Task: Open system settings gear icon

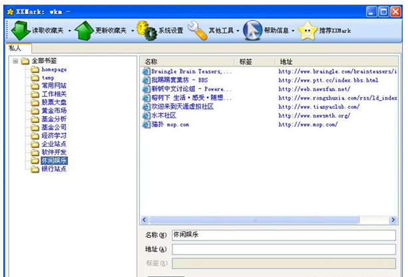Action: 147,31
